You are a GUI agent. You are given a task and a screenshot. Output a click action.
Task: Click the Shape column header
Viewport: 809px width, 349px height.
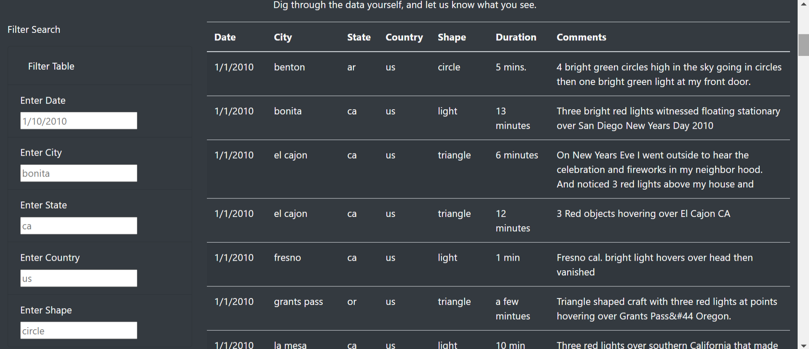[x=451, y=37]
